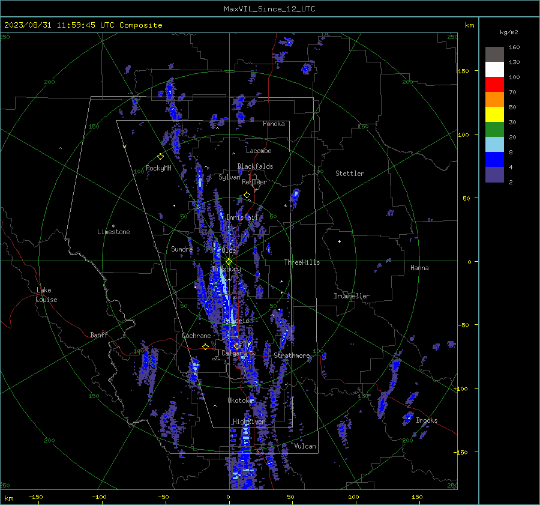Click the white plus marker north of Drumheller
This screenshot has height=505, width=540.
[x=339, y=241]
